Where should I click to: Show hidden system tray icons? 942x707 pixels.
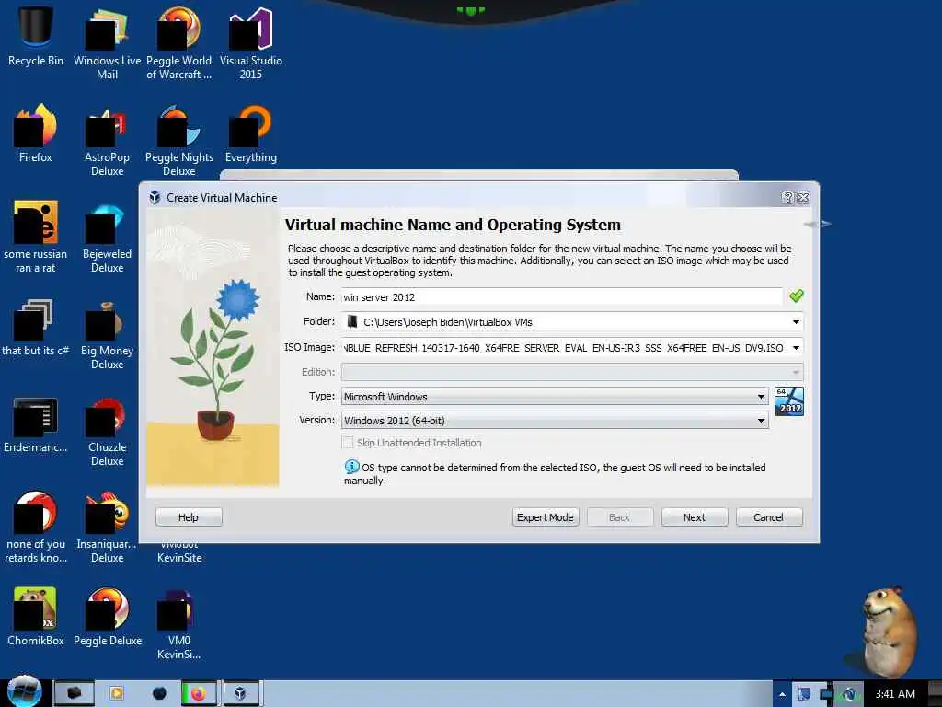[782, 694]
